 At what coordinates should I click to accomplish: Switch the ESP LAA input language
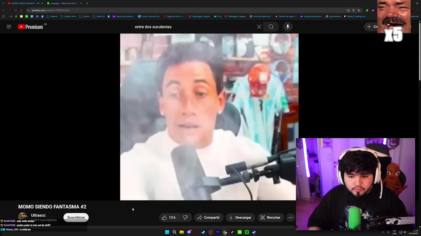[394, 232]
